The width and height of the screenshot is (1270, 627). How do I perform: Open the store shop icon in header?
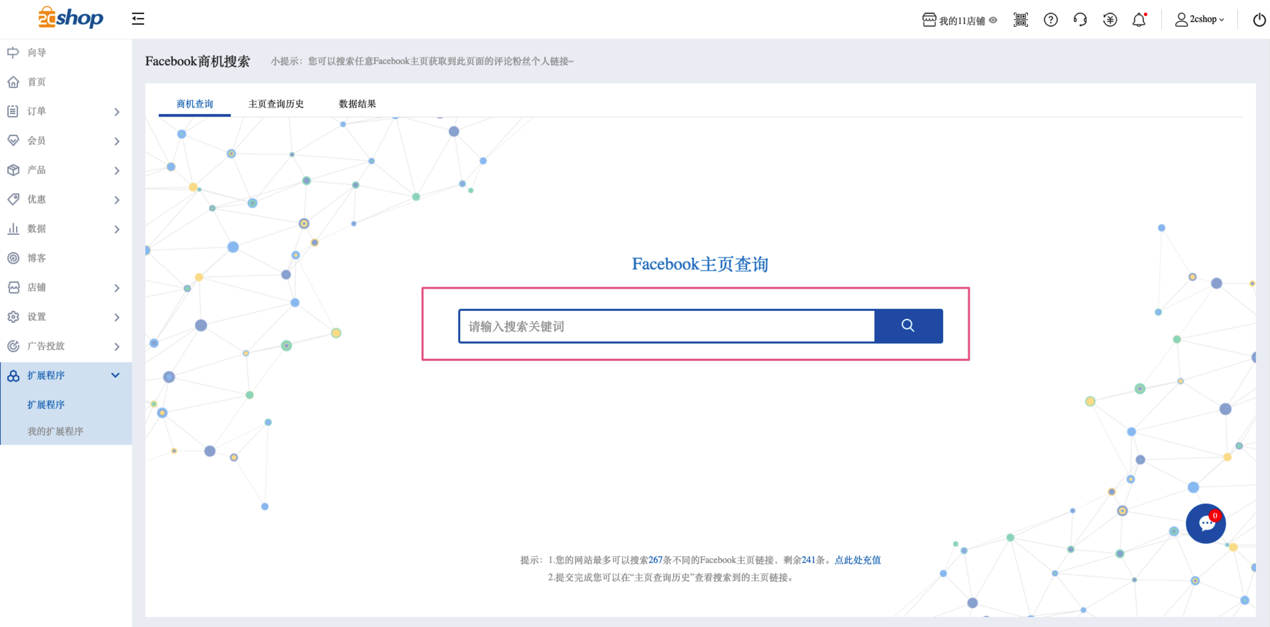coord(929,20)
